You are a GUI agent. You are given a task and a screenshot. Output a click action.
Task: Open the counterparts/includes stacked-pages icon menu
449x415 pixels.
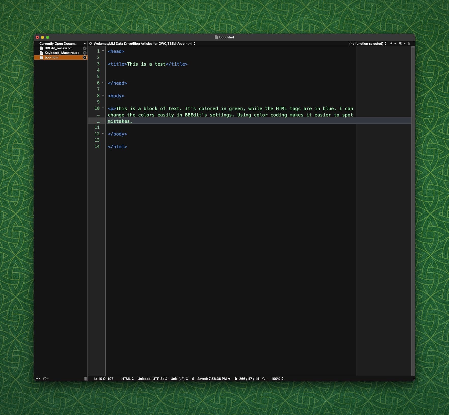(x=401, y=43)
